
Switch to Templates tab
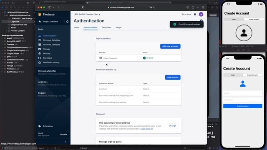(x=106, y=27)
